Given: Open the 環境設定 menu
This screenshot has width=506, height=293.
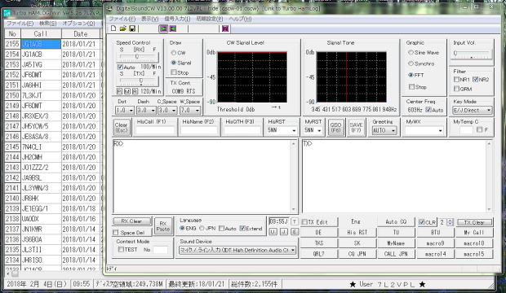Looking at the screenshot, I should coord(210,19).
